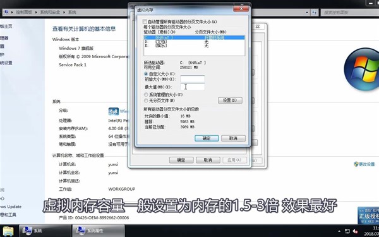Click the Set (设置) button
Image resolution: width=379 pixels, height=237 pixels.
coord(230,100)
